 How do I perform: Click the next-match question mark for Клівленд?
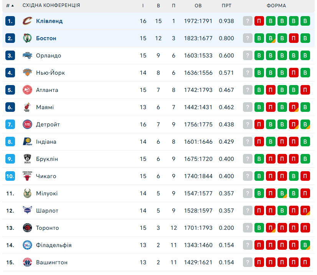[248, 21]
